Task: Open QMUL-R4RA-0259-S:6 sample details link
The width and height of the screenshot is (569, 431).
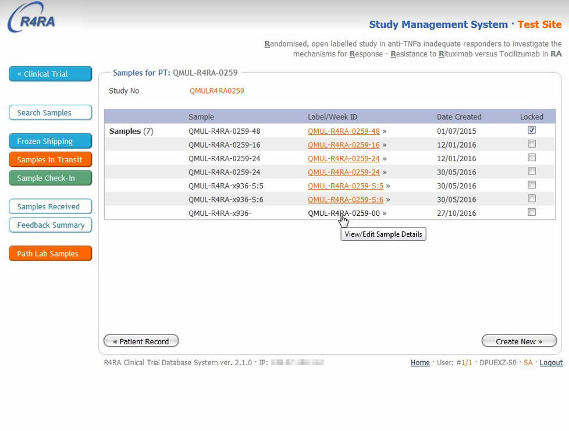Action: pyautogui.click(x=345, y=200)
